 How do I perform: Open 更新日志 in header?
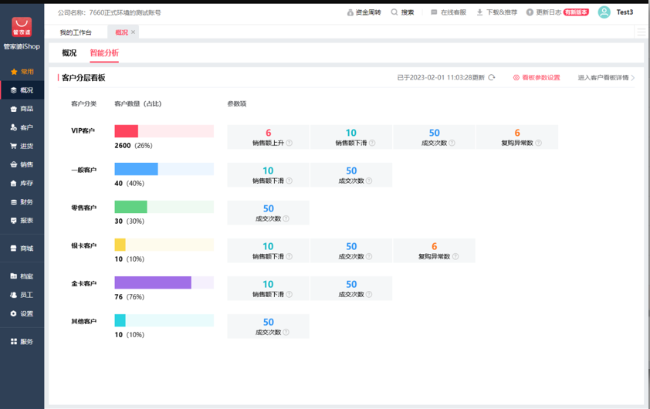[543, 12]
